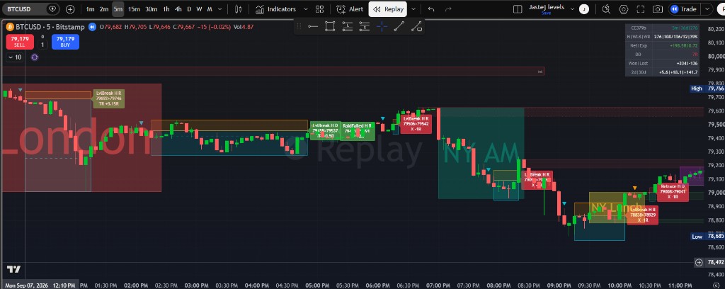The height and width of the screenshot is (289, 725).
Task: Toggle the blue cross line tool
Action: pos(382,26)
